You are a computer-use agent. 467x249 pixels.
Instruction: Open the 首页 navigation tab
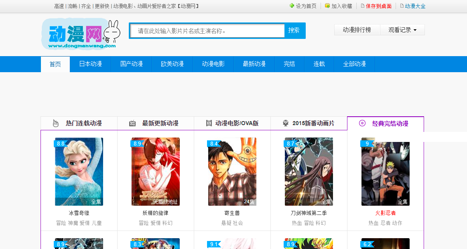pyautogui.click(x=55, y=64)
